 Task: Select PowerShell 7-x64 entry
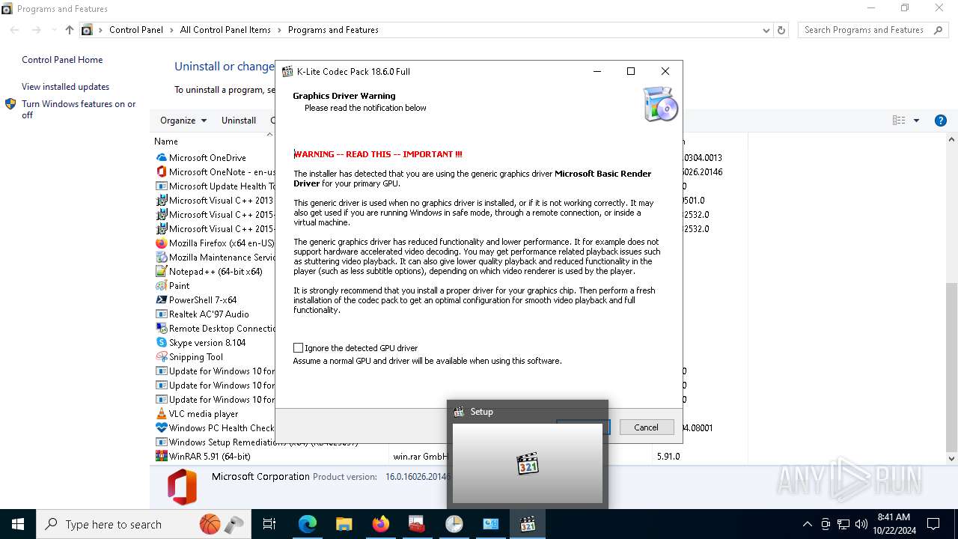click(x=202, y=300)
